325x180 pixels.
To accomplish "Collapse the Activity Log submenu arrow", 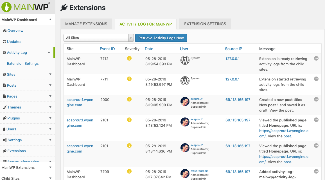I will [49, 52].
